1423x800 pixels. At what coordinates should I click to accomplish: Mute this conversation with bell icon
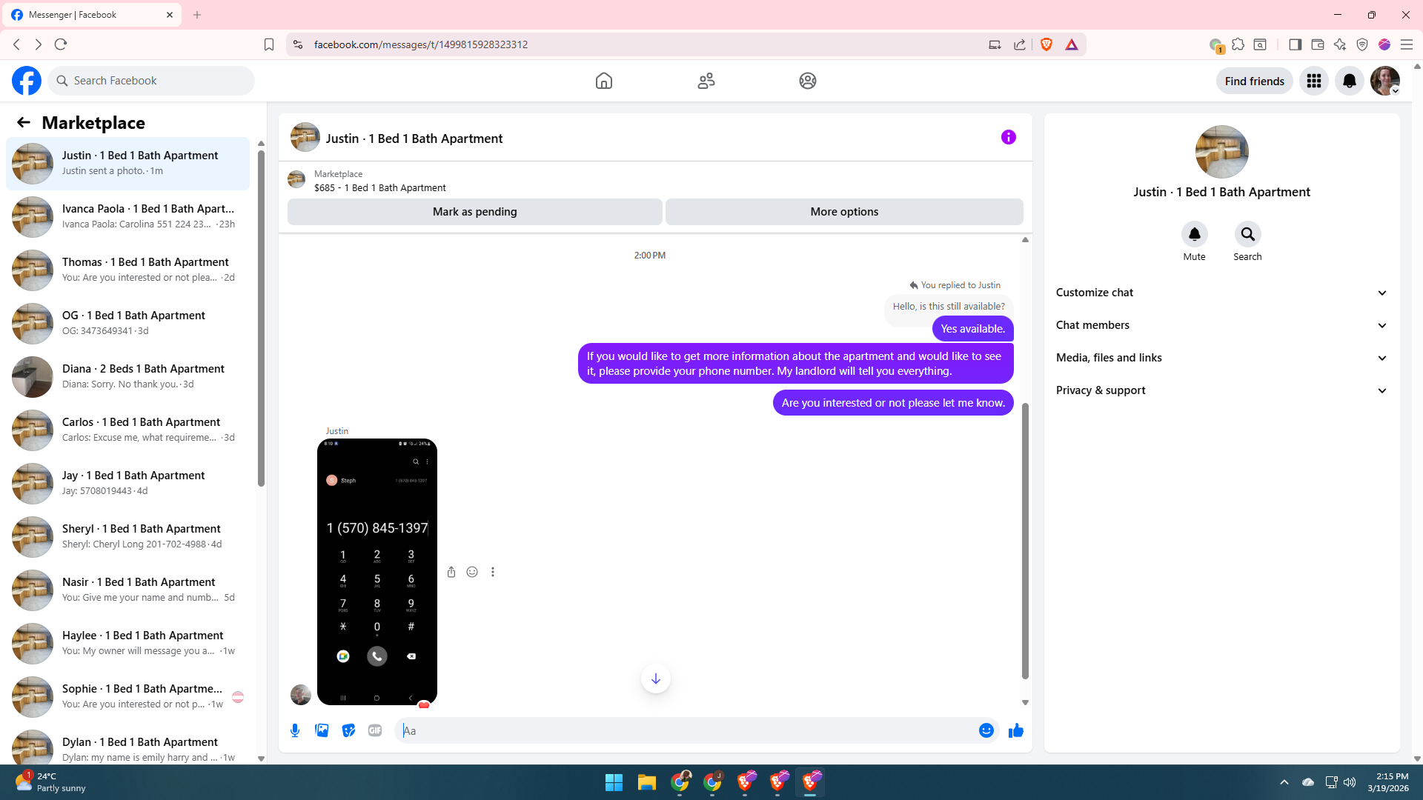1194,235
